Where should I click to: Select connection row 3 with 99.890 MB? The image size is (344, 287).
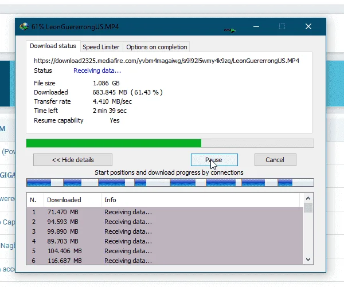[x=165, y=231]
